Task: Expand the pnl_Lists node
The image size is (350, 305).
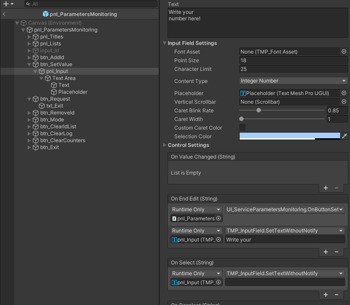Action: 29,44
